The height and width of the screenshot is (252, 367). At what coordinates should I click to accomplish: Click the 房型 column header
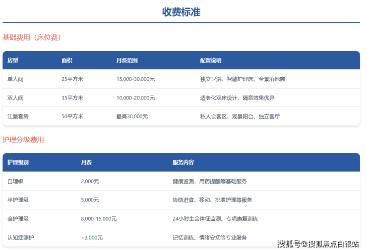pyautogui.click(x=13, y=60)
